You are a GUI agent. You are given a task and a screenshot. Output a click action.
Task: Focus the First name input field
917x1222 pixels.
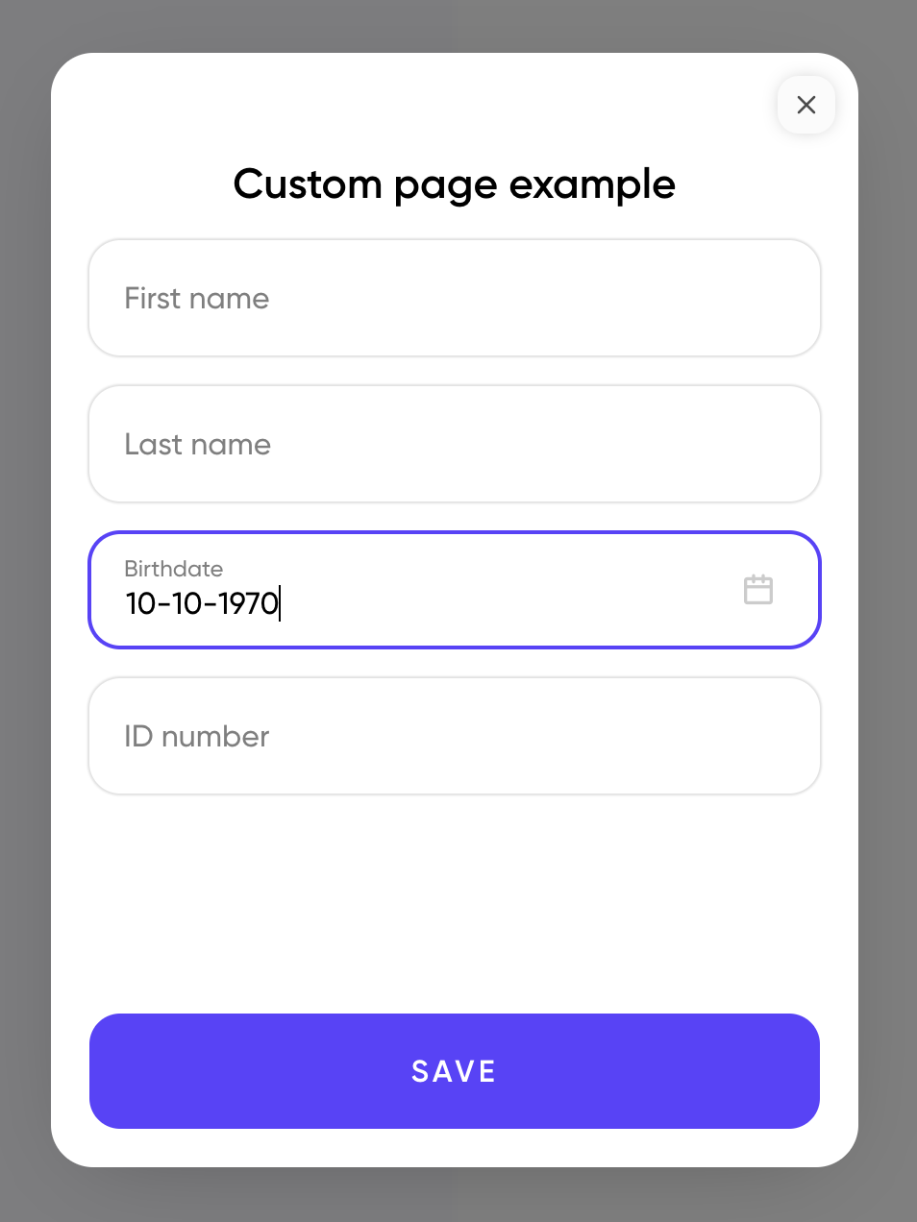(x=454, y=298)
